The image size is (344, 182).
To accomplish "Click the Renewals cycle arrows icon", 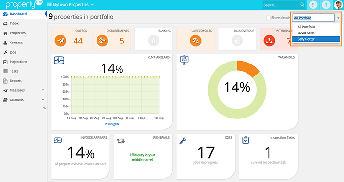I will 120,141.
